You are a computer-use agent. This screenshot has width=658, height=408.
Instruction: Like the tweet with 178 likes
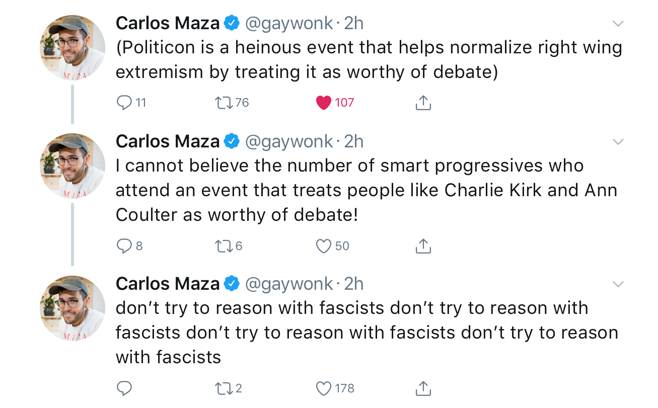324,388
